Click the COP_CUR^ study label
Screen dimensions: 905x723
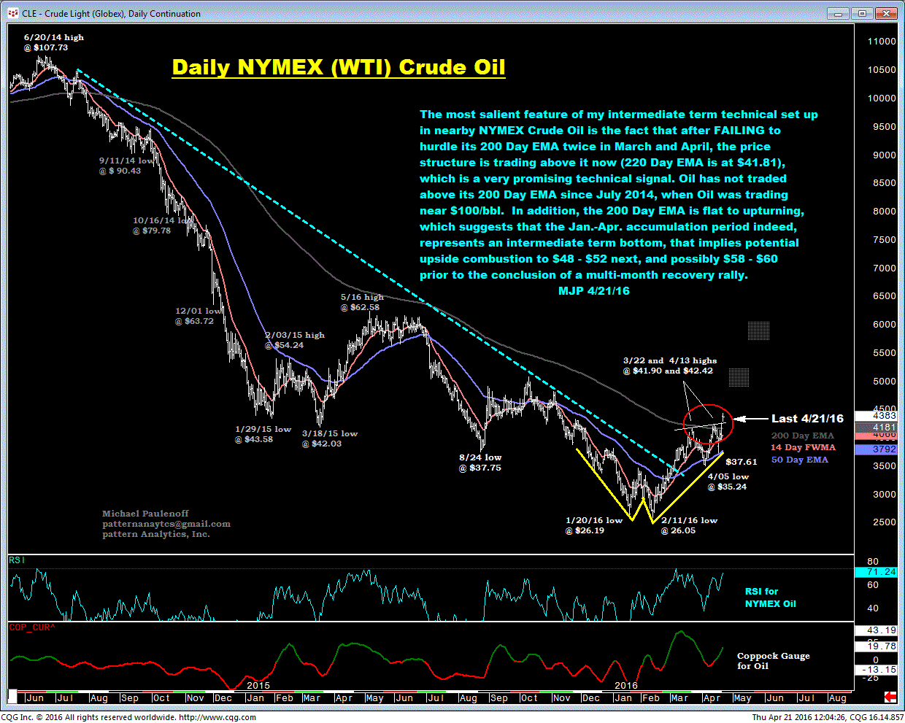pyautogui.click(x=32, y=627)
